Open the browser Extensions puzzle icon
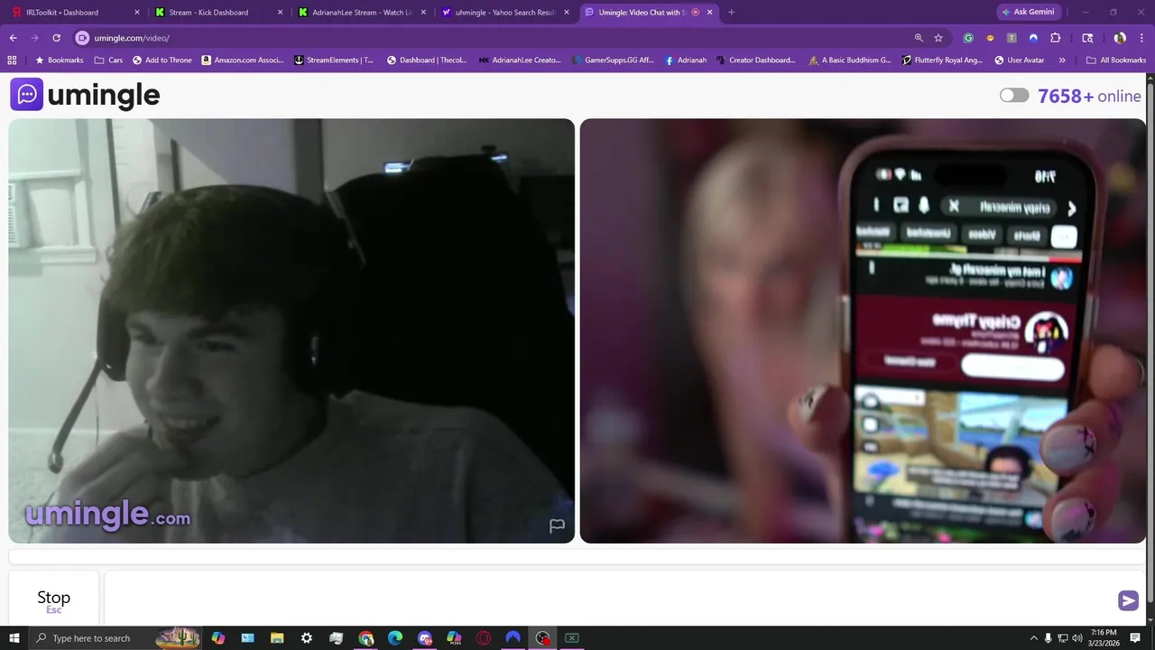Viewport: 1155px width, 650px height. (x=1055, y=38)
